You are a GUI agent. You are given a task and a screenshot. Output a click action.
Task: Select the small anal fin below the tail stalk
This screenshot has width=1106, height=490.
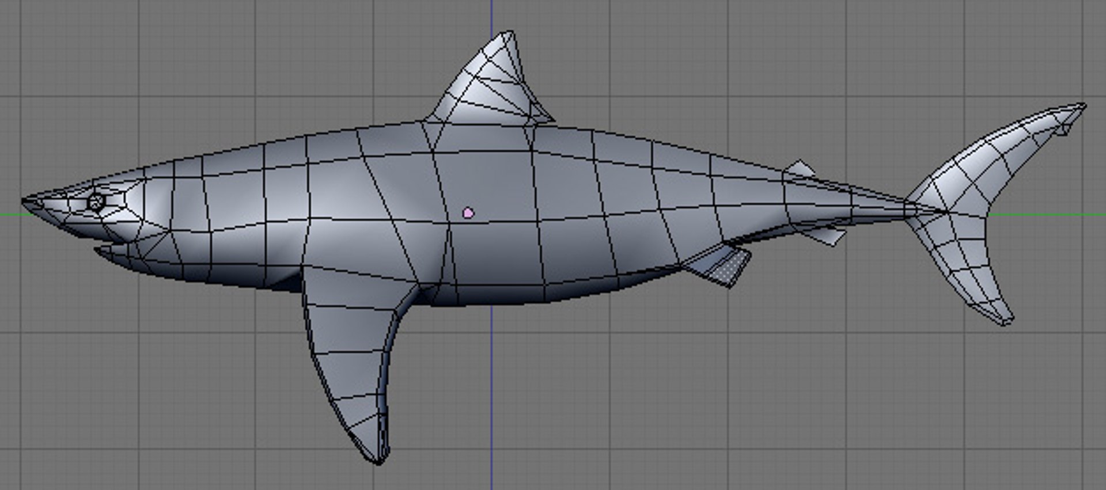click(825, 236)
